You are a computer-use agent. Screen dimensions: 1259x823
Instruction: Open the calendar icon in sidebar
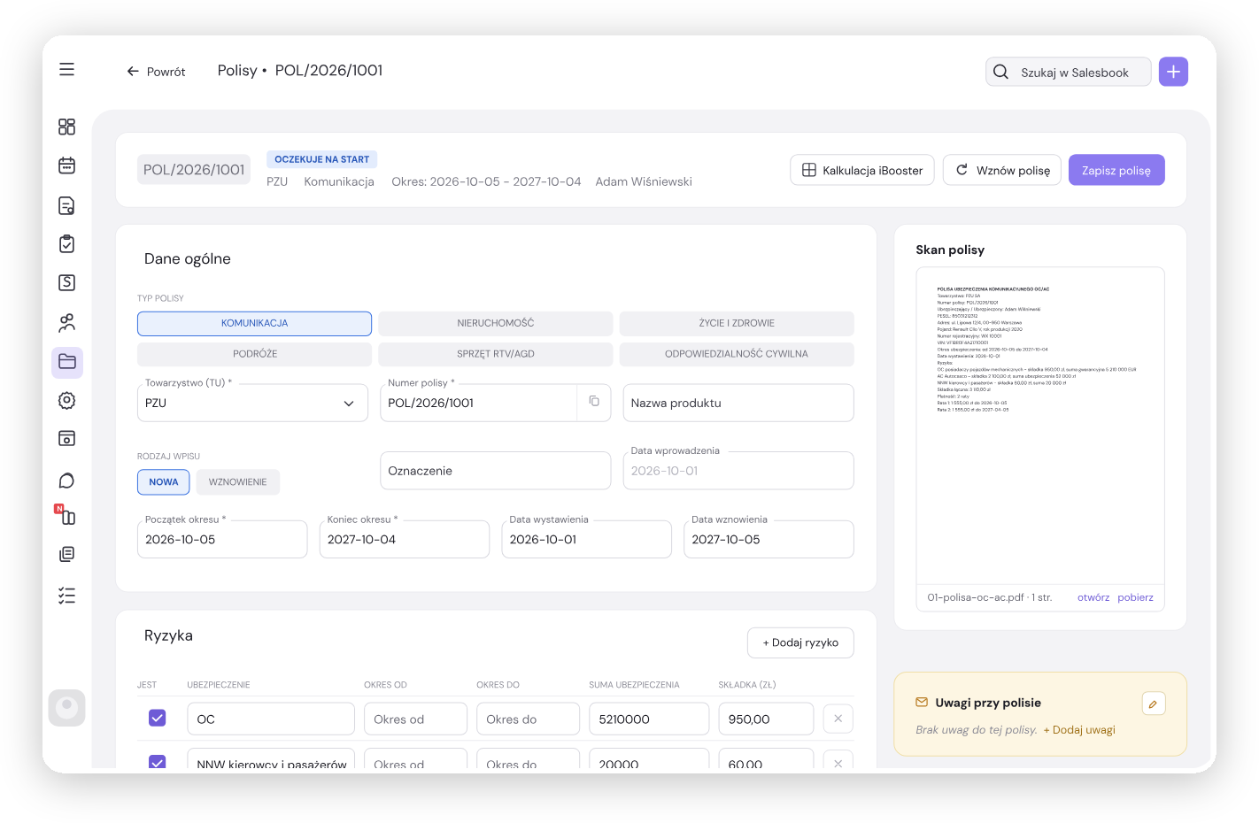[x=66, y=165]
